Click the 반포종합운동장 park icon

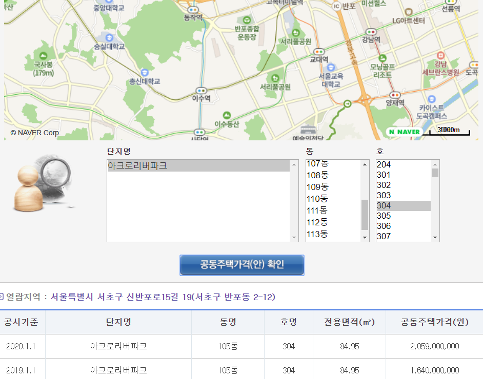[x=247, y=20]
